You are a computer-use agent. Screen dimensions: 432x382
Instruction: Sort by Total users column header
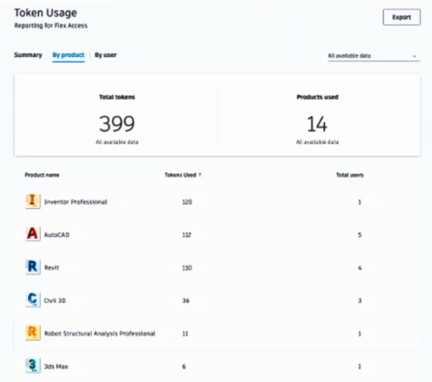pyautogui.click(x=350, y=175)
